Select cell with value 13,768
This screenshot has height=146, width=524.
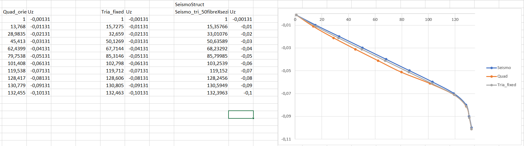click(14, 26)
